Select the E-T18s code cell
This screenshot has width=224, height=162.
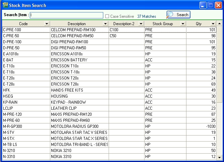pyautogui.click(x=26, y=72)
